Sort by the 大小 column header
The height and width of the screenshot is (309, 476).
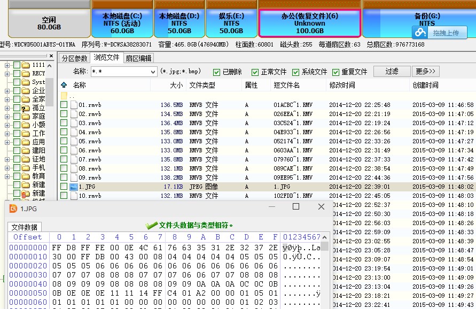pos(176,85)
